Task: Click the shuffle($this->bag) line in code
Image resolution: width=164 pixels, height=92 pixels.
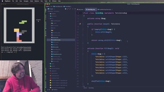Action: pyautogui.click(x=101, y=81)
